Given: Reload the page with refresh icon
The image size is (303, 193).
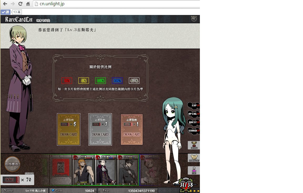Looking at the screenshot, I should [x=20, y=4].
